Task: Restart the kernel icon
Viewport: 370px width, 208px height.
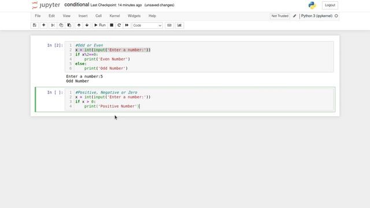Action: pos(119,25)
